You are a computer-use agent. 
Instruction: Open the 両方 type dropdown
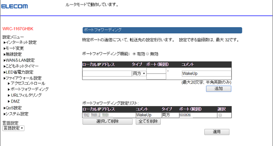coord(139,74)
